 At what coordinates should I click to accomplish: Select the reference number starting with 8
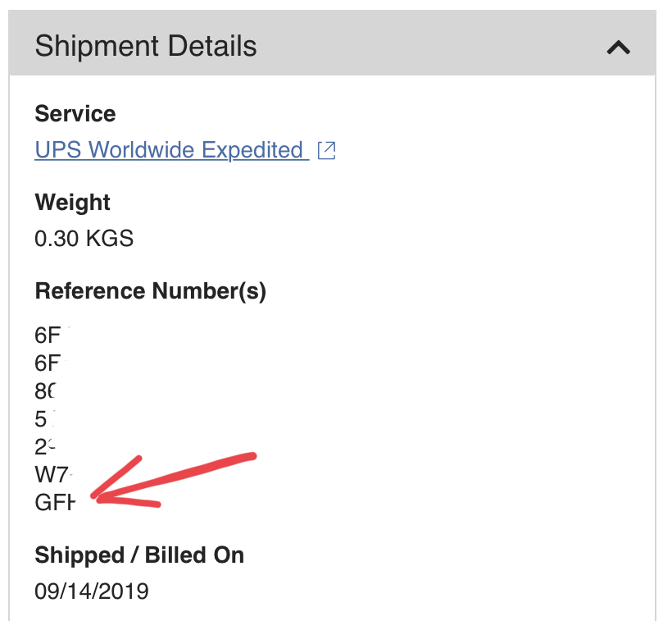coord(45,391)
